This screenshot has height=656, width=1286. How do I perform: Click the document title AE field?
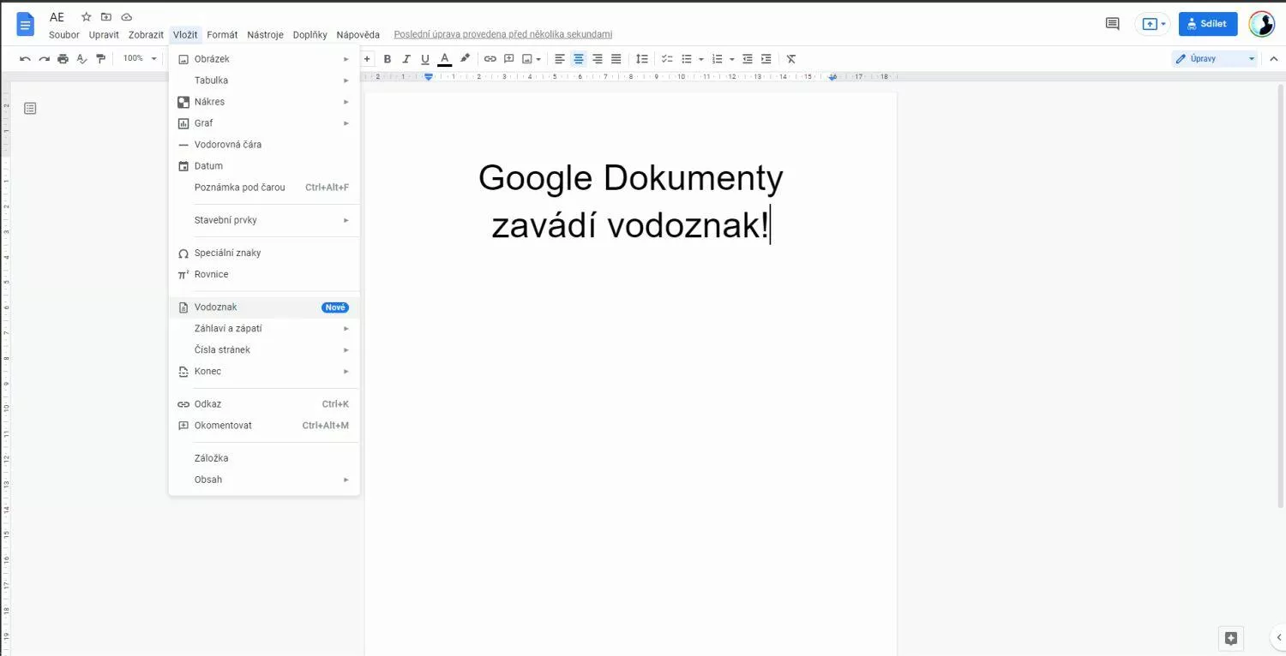[x=57, y=17]
